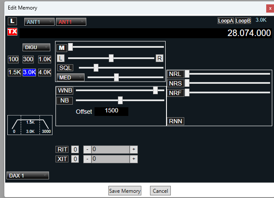
Task: Click the filter passband diagram
Action: click(x=30, y=125)
